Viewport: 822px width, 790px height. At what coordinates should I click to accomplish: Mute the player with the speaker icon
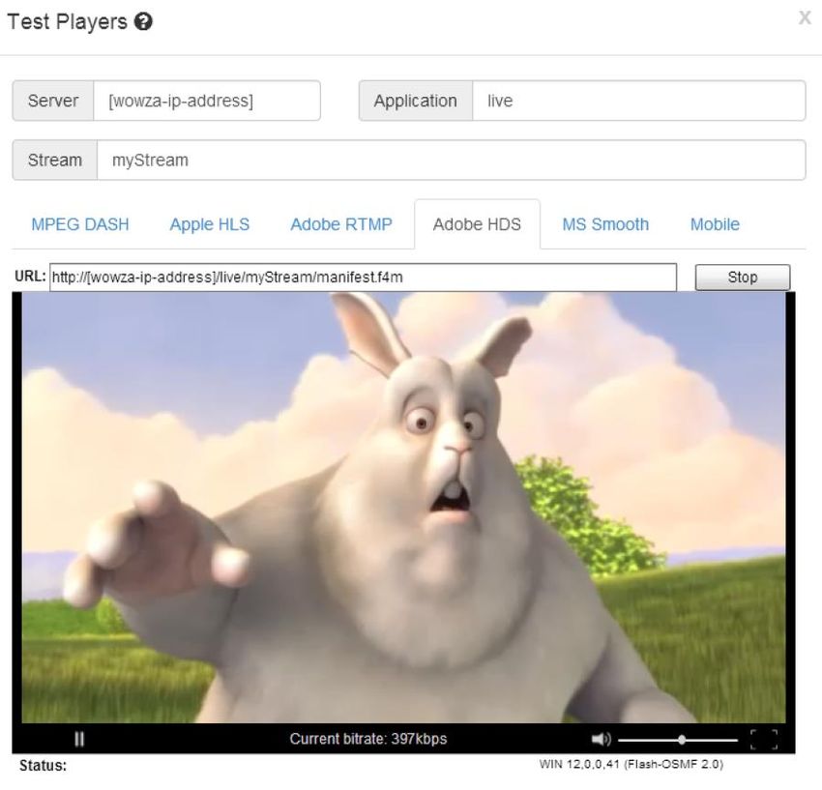(601, 739)
